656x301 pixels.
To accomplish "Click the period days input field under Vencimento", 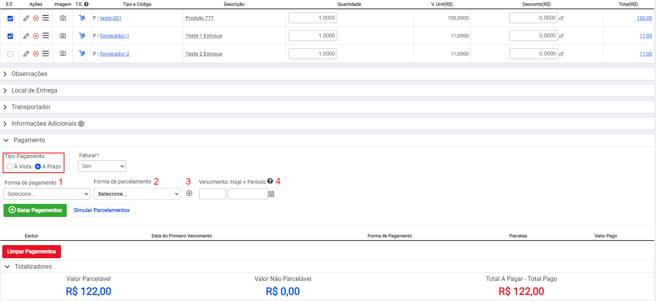I will click(213, 194).
